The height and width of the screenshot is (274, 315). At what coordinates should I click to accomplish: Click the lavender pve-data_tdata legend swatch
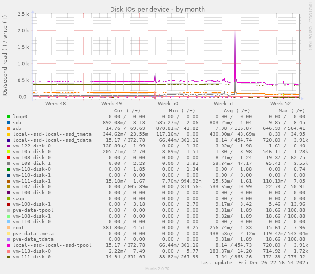tap(8, 239)
